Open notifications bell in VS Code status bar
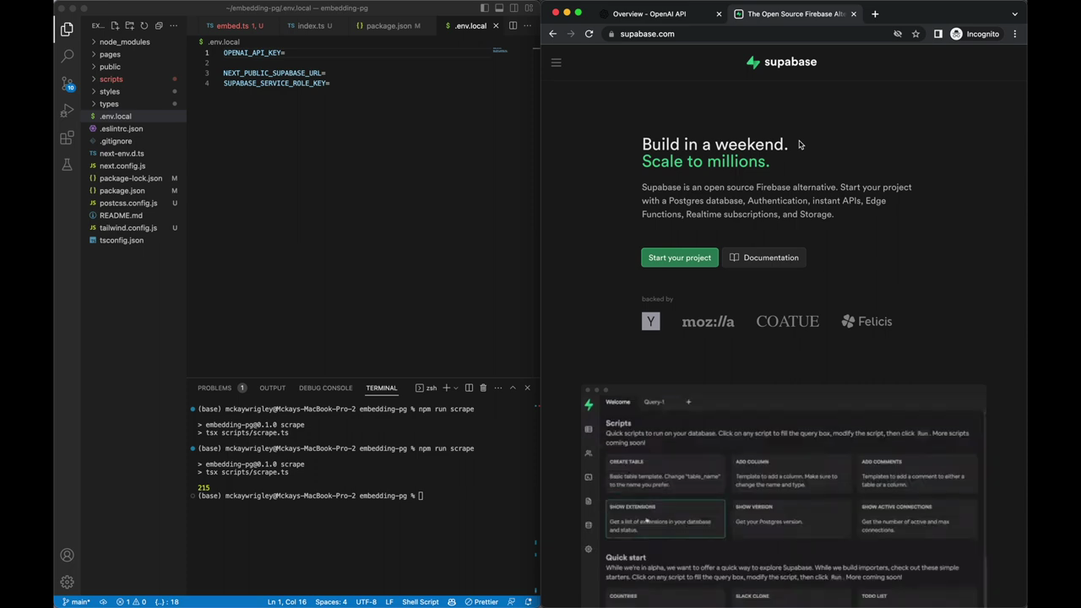This screenshot has width=1081, height=608. [529, 602]
